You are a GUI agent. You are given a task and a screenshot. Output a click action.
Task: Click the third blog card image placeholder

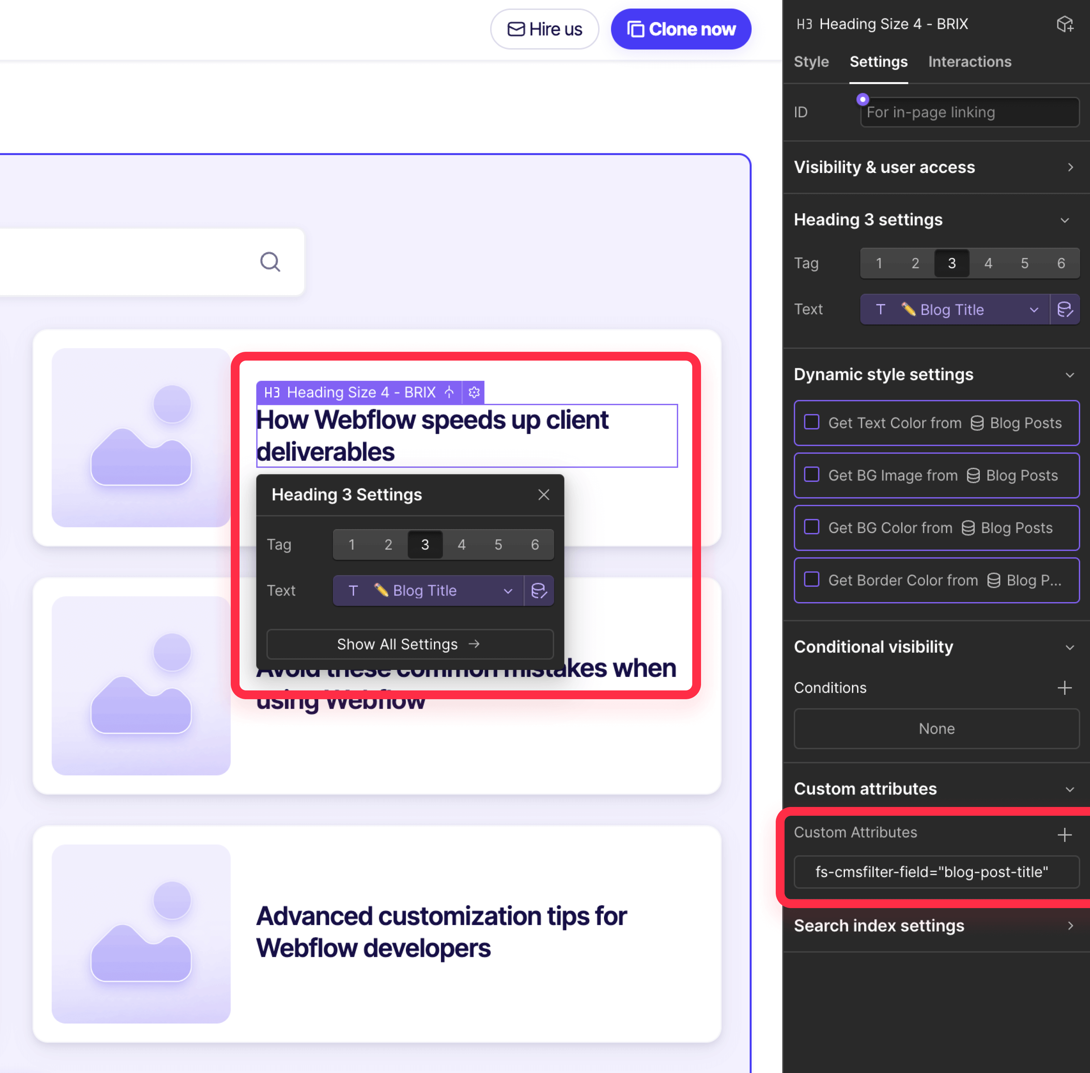pos(141,934)
